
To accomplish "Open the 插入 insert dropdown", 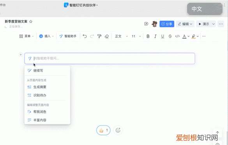I will pyautogui.click(x=46, y=36).
